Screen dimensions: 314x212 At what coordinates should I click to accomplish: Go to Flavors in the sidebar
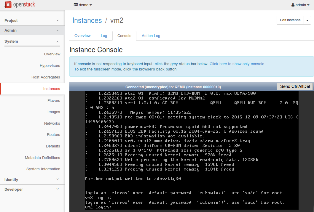coord(54,101)
